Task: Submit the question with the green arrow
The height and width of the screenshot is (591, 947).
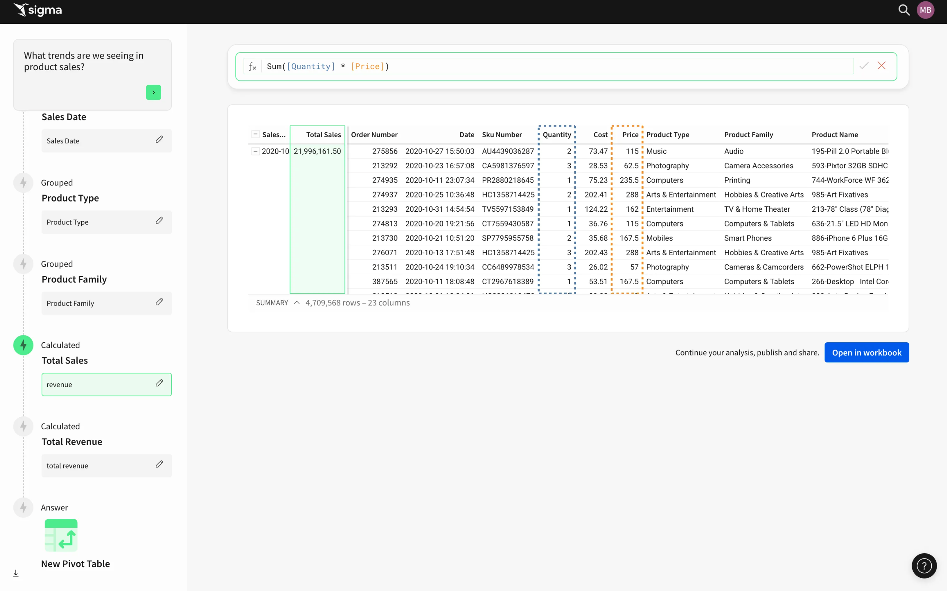Action: (154, 92)
